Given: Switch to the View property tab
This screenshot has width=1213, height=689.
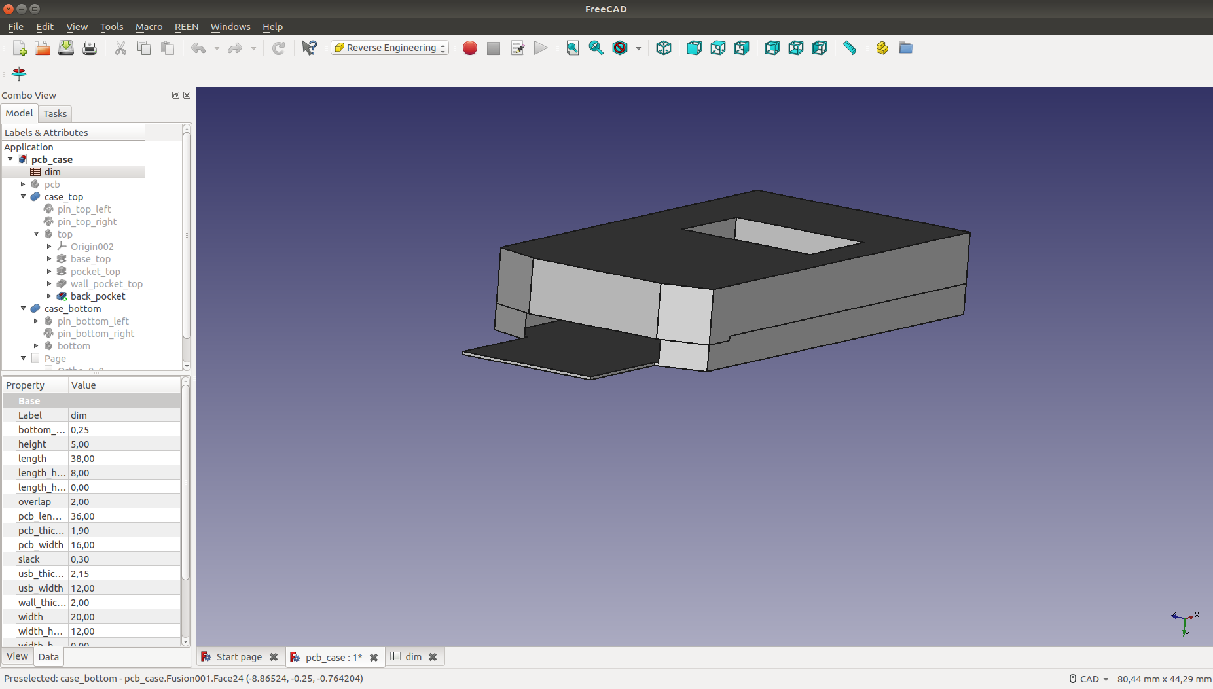Looking at the screenshot, I should point(17,656).
